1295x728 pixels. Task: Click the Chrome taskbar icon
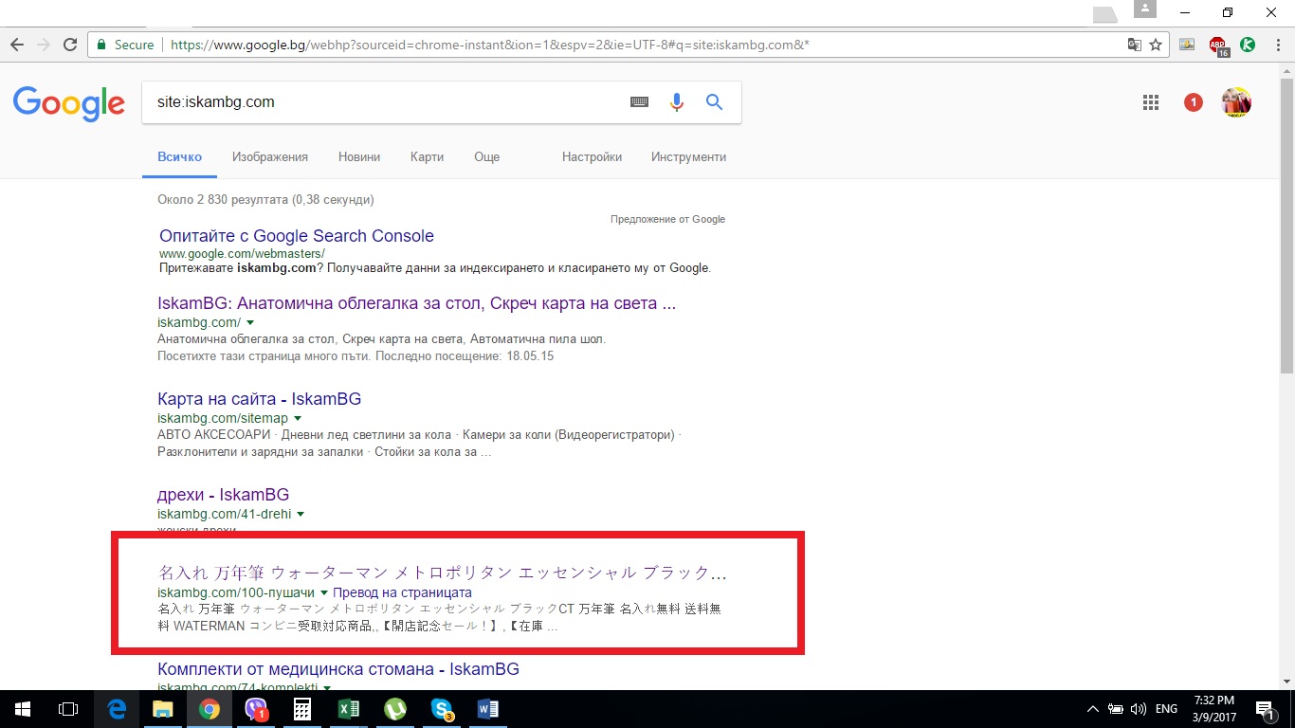pos(210,709)
